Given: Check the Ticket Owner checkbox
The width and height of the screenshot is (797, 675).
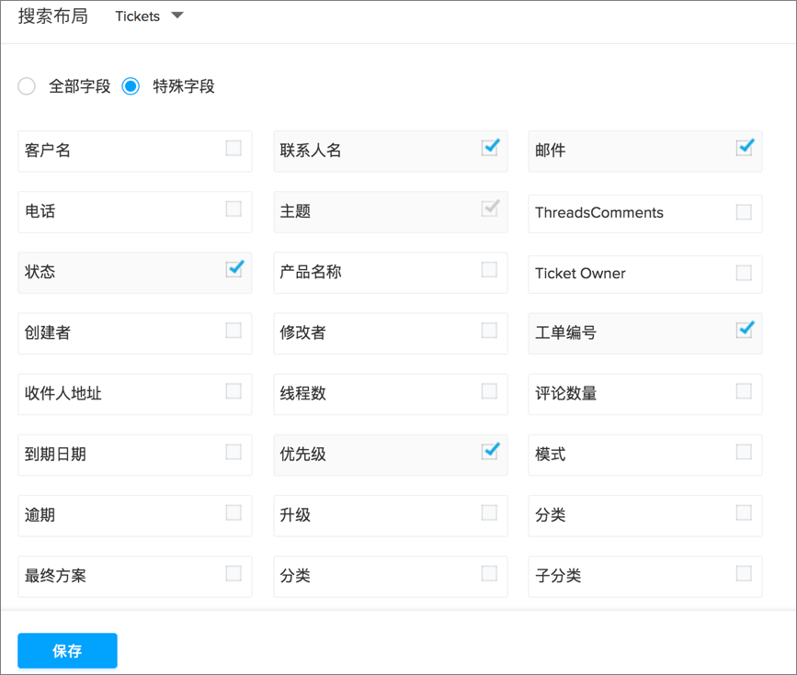Looking at the screenshot, I should coord(744,273).
